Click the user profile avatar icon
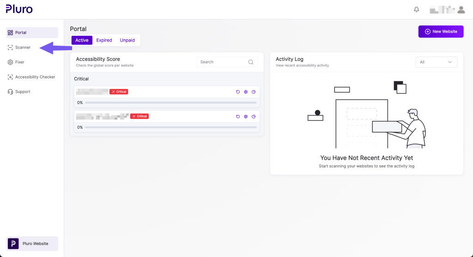Image resolution: width=473 pixels, height=257 pixels. 461,9
